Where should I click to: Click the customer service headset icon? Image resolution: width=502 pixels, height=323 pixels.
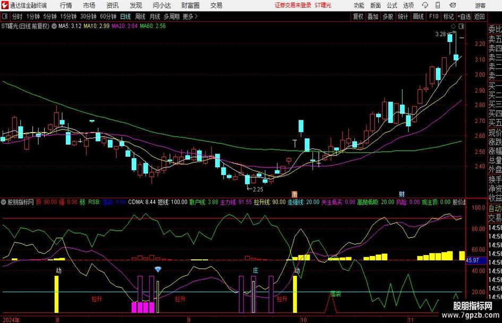coord(425,5)
